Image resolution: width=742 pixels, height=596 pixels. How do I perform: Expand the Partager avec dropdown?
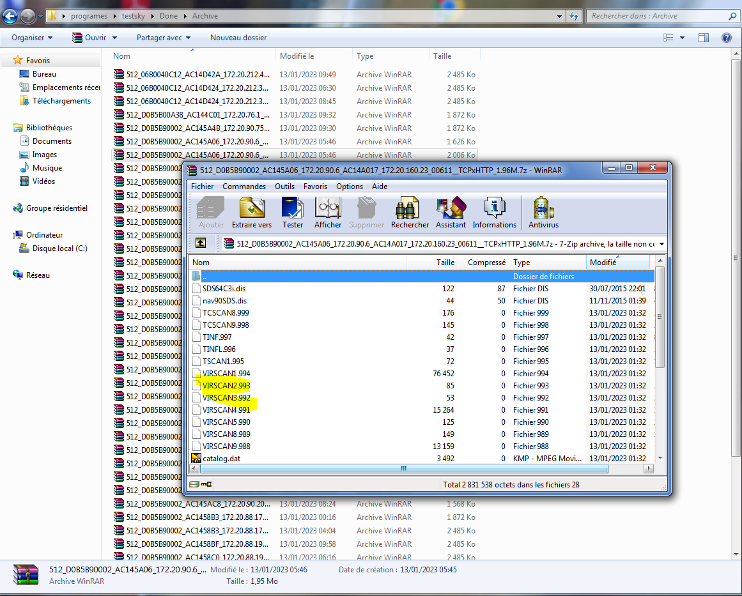tap(164, 38)
